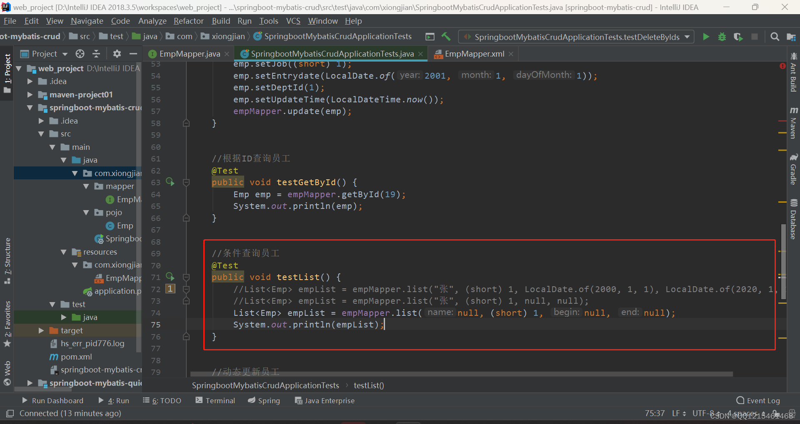Collapse the springboot-mybatis-crud module
The image size is (800, 424).
[x=30, y=107]
